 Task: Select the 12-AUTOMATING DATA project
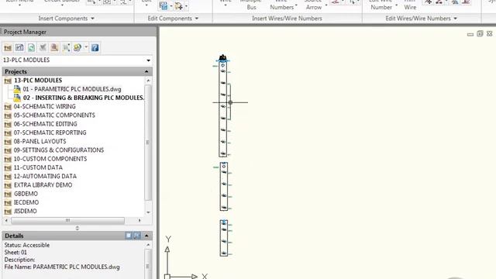point(45,176)
